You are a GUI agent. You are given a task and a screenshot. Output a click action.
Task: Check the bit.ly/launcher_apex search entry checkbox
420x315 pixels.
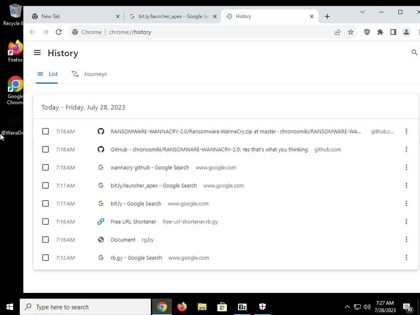pos(46,185)
